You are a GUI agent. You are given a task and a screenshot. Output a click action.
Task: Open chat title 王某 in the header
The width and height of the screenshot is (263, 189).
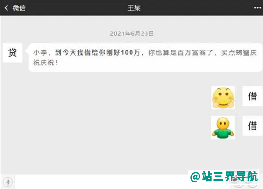point(134,8)
